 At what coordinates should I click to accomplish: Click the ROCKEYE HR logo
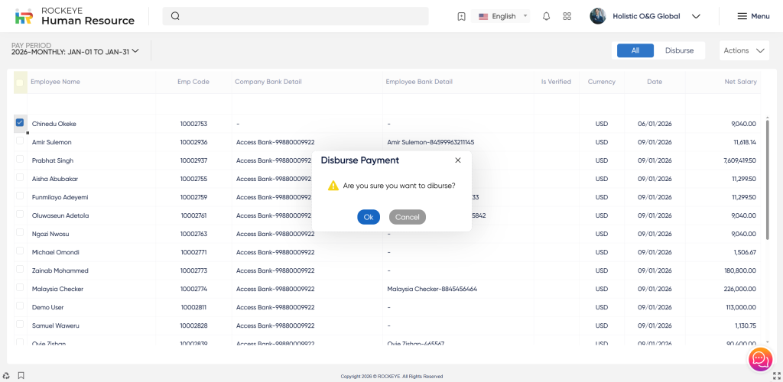(x=24, y=16)
